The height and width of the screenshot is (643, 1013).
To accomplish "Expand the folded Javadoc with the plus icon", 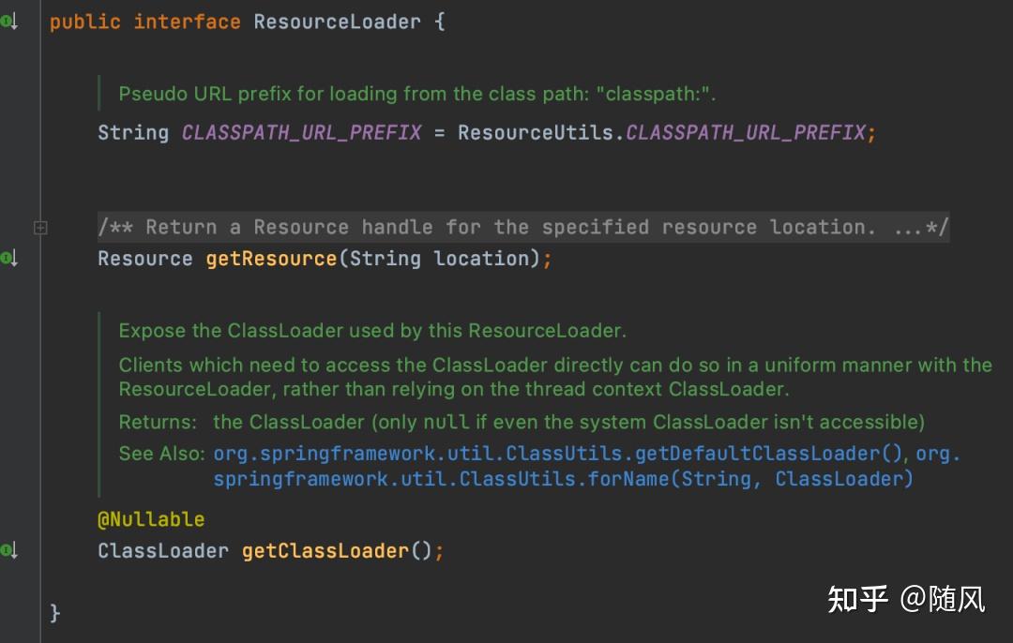I will (40, 227).
